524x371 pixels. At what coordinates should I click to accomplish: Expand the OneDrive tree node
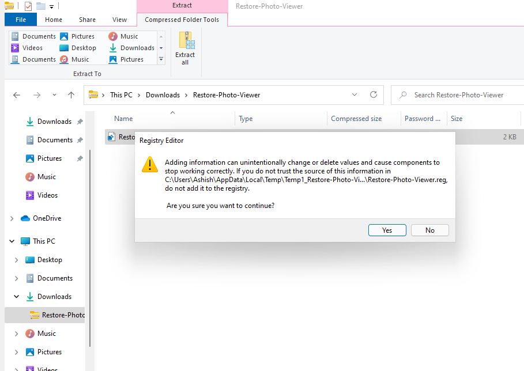12,218
